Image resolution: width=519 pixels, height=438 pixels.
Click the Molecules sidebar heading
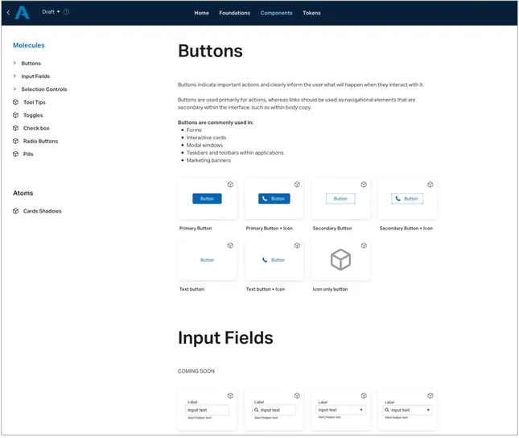point(29,45)
